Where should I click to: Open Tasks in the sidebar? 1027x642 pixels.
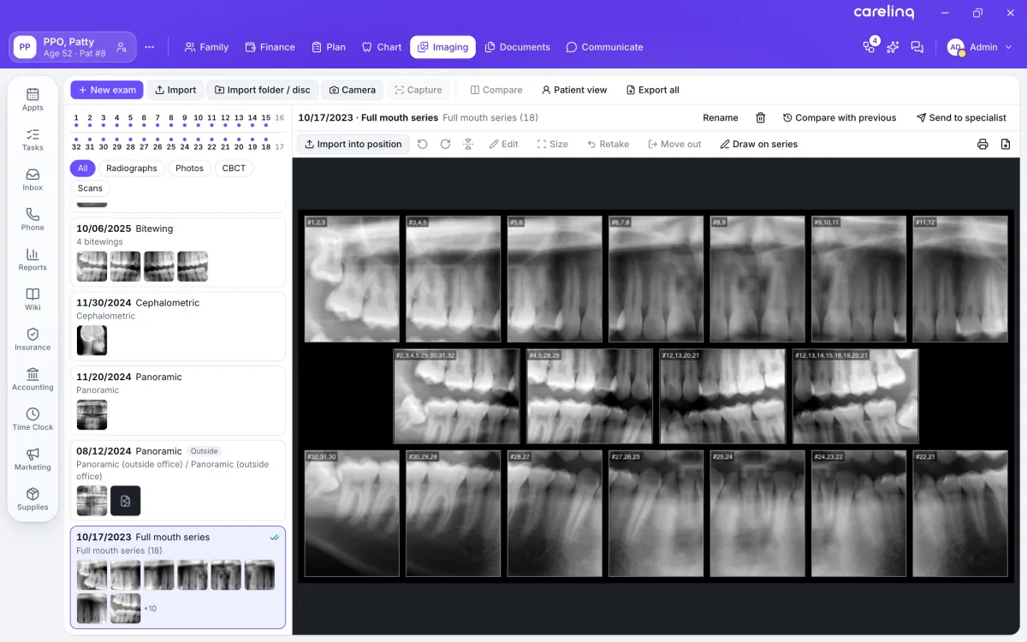[33, 140]
